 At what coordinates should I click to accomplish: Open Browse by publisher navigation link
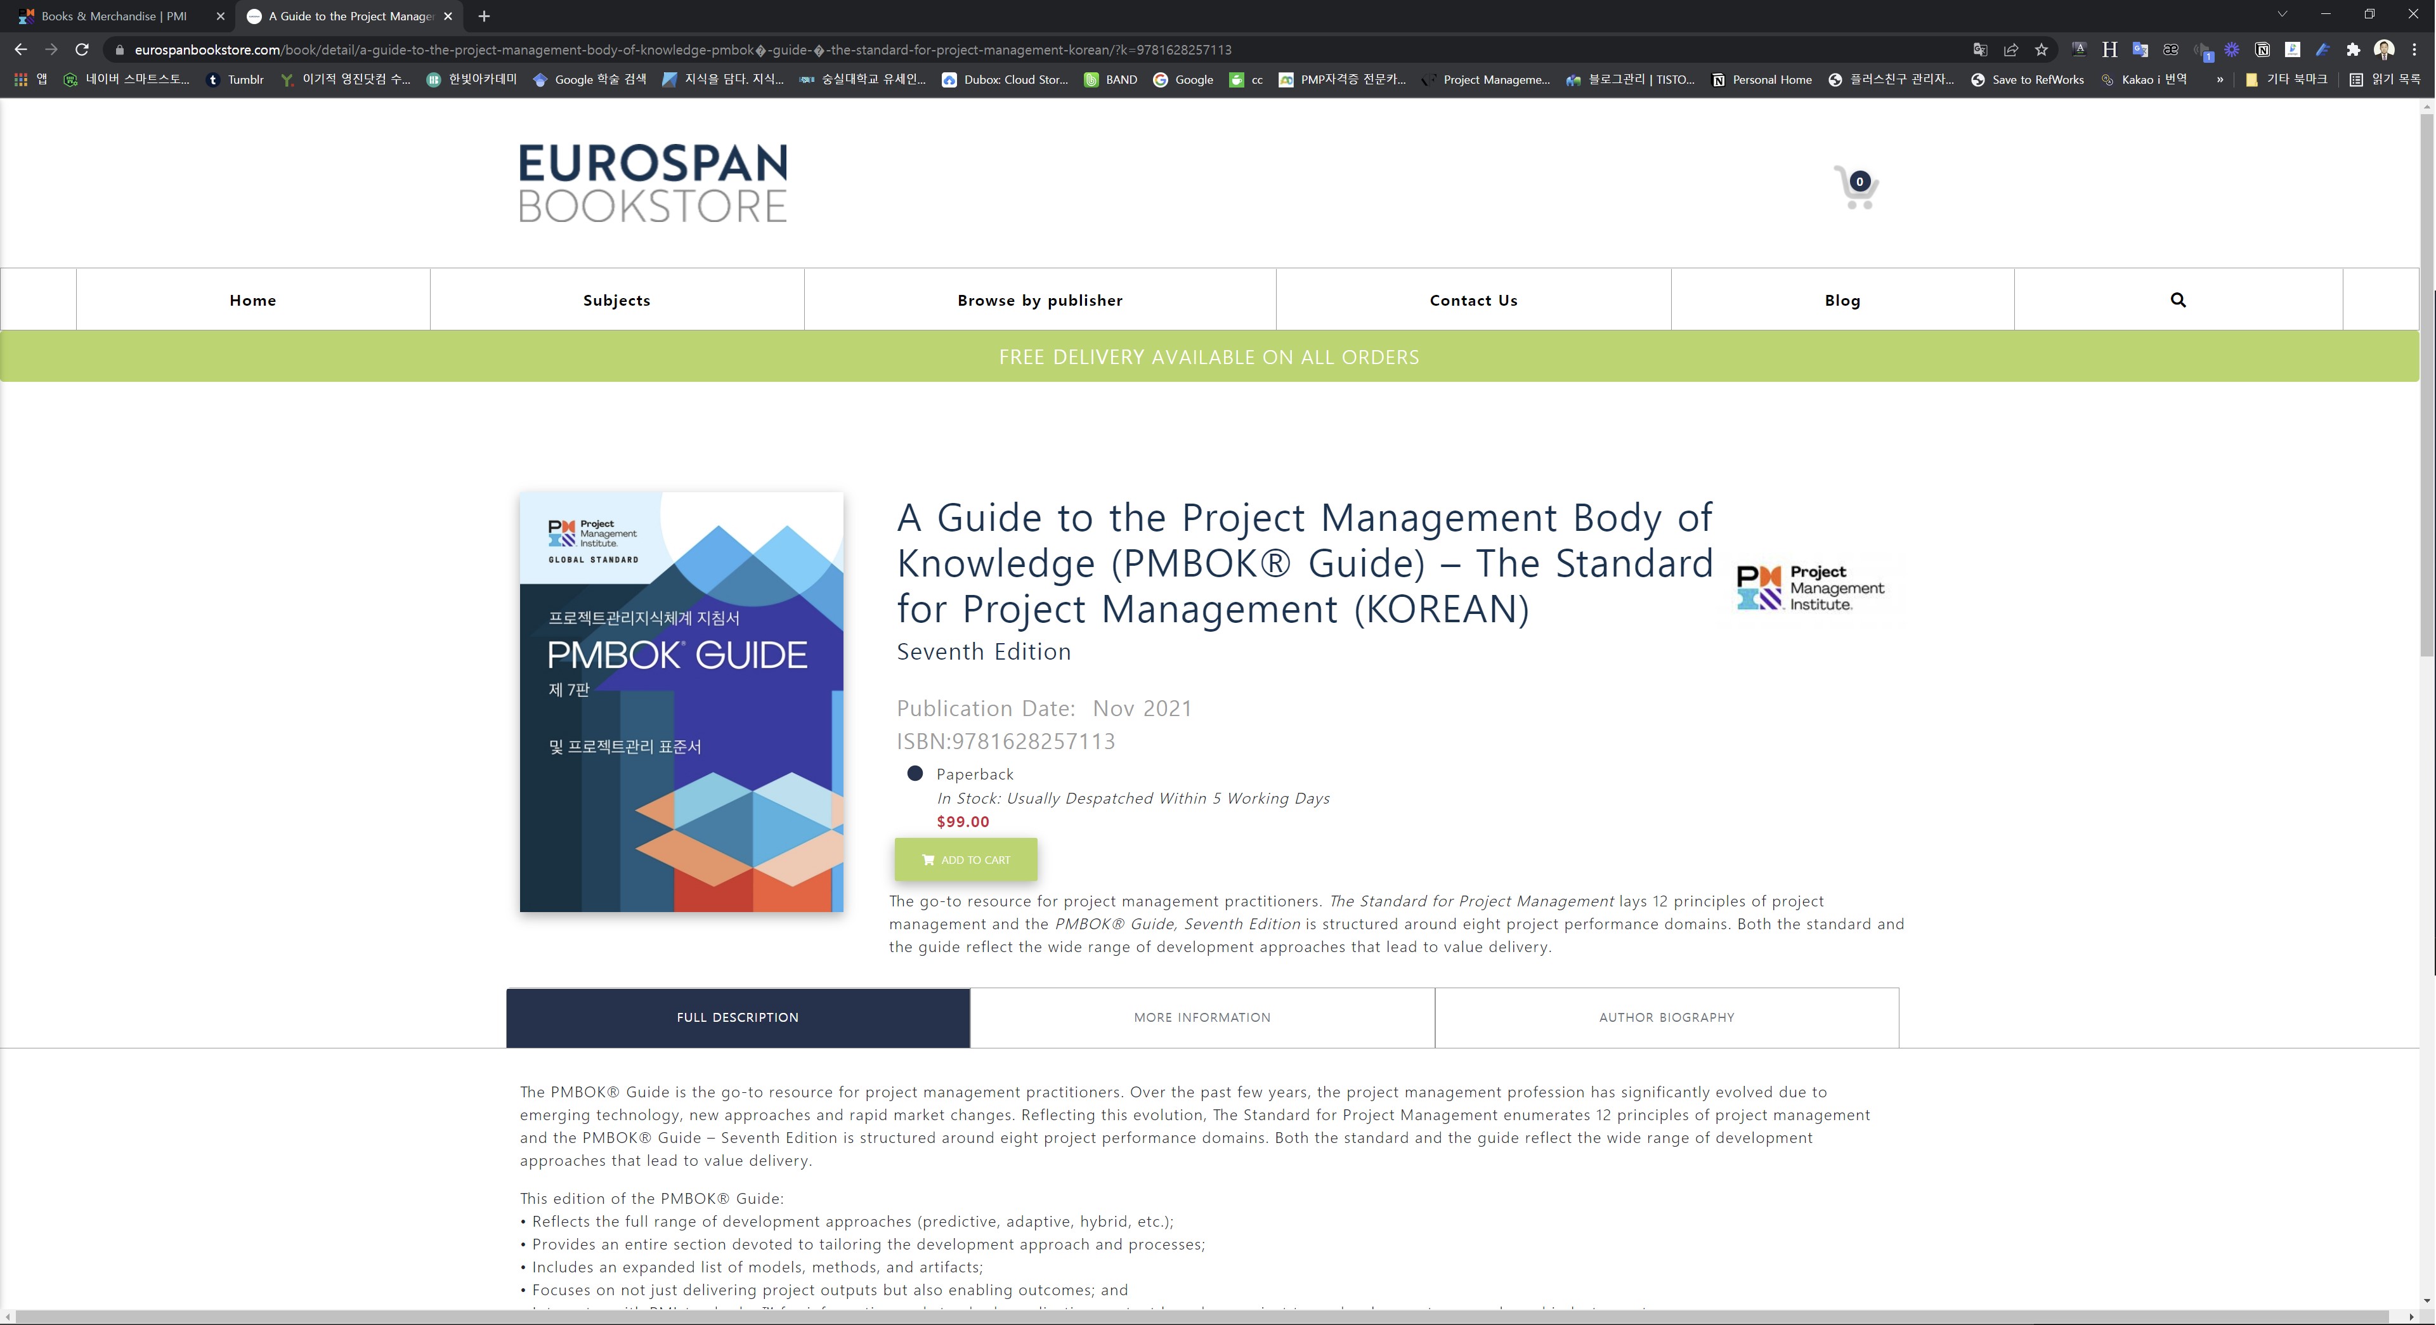pyautogui.click(x=1039, y=300)
